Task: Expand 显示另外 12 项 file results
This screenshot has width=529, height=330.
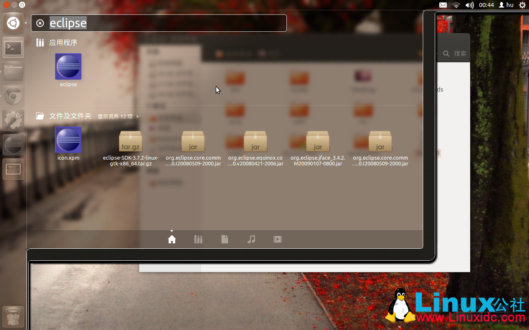Action: pos(118,117)
